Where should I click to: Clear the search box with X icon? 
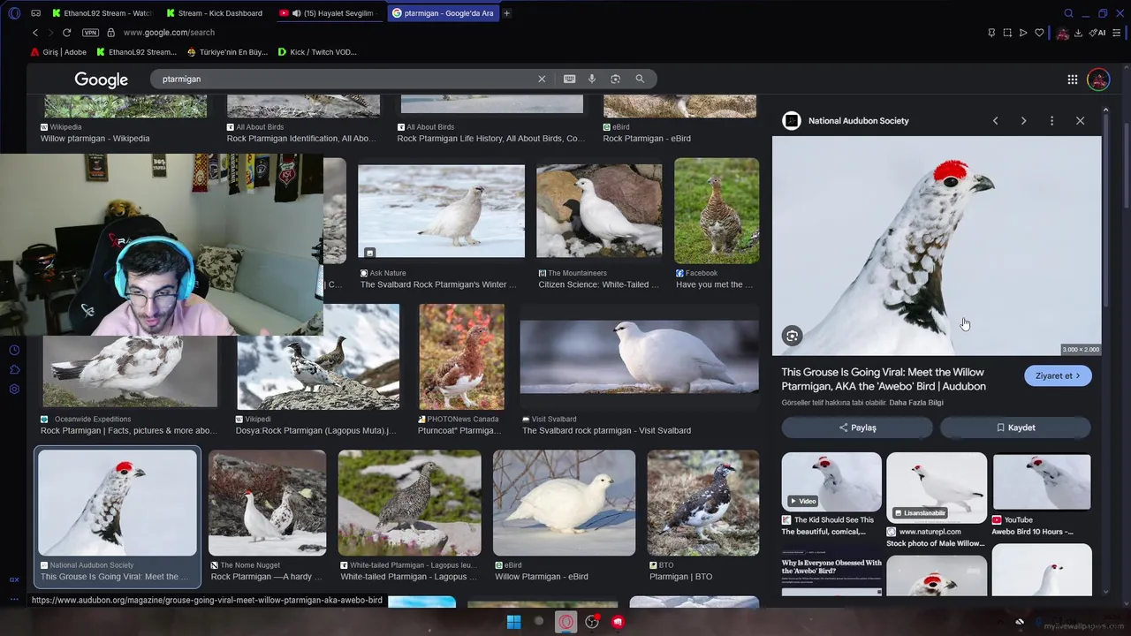[542, 79]
